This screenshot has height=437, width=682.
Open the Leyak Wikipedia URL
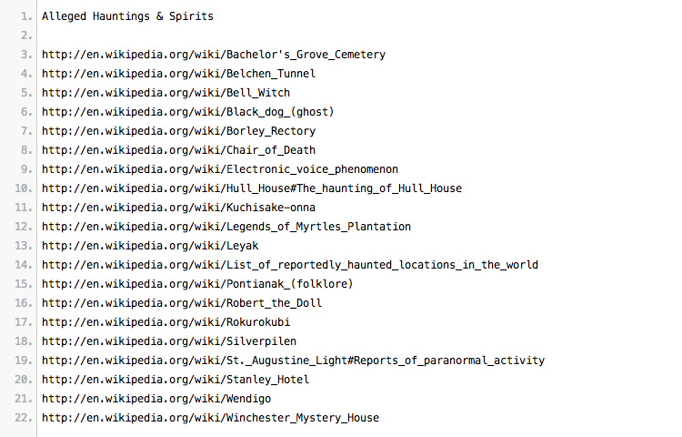click(x=150, y=246)
